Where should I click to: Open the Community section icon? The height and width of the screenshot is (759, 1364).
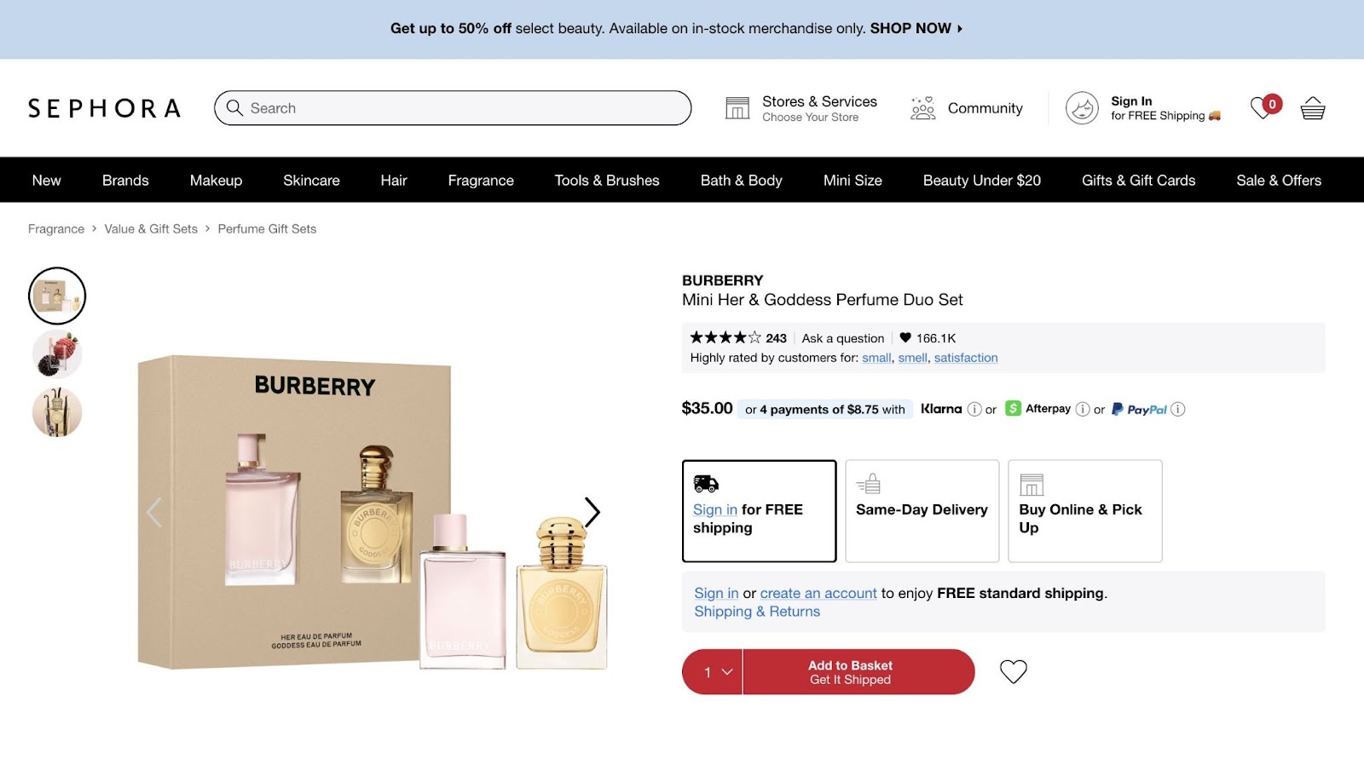point(922,108)
